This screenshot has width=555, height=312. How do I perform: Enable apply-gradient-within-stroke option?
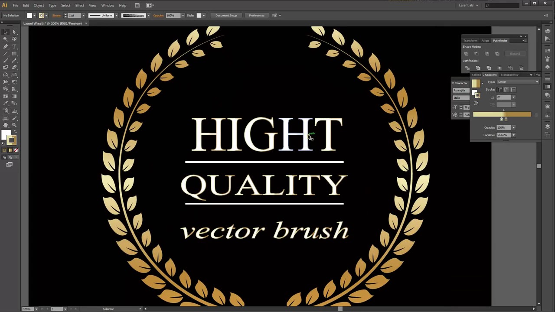coord(500,90)
